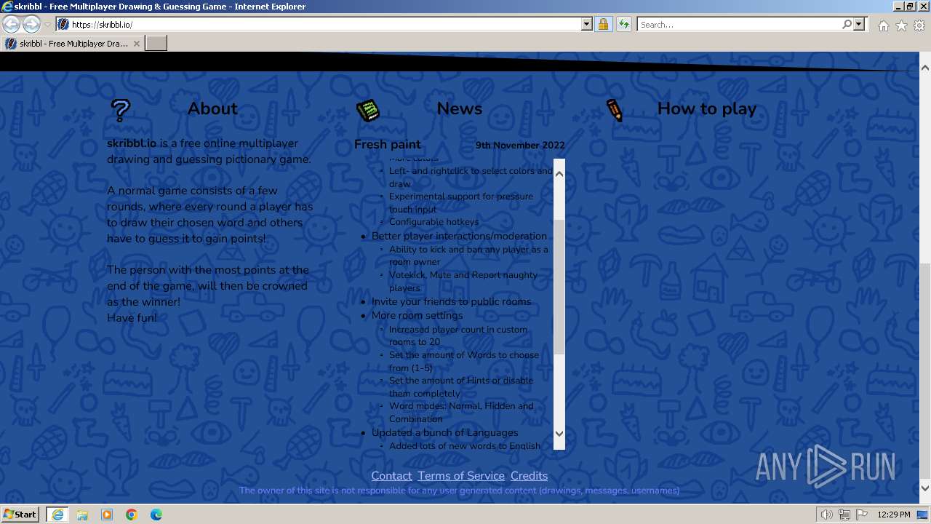Open the Credits link
Screen dimensions: 931x524
click(x=529, y=476)
